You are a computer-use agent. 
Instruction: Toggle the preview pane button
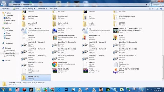(157, 9)
